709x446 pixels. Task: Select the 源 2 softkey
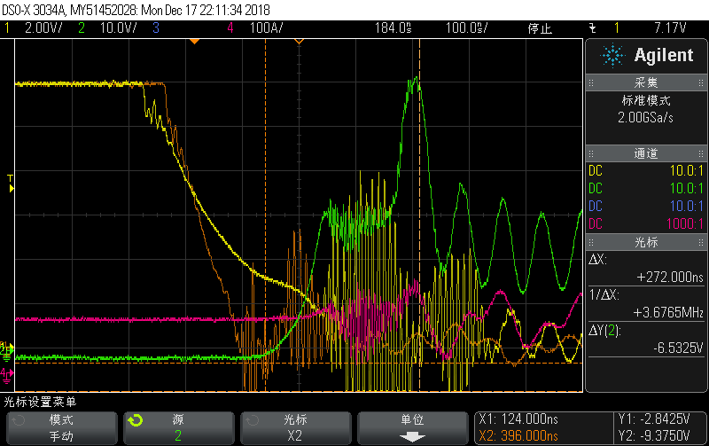(179, 428)
